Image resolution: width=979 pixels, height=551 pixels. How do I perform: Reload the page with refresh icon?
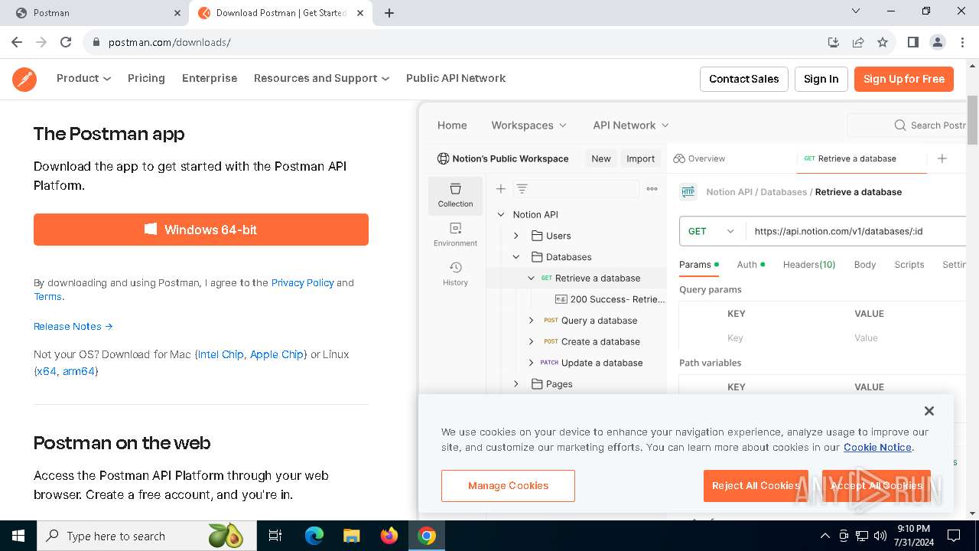point(66,42)
